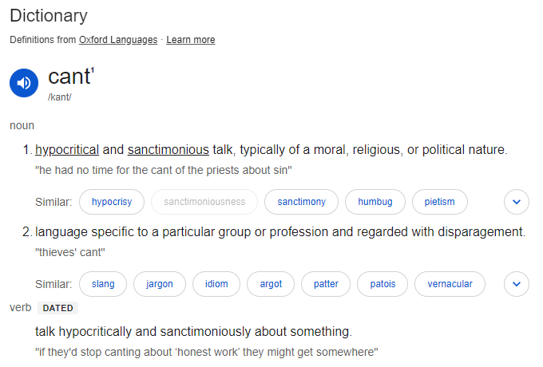Select the hypocrisy synonym chip

click(112, 202)
